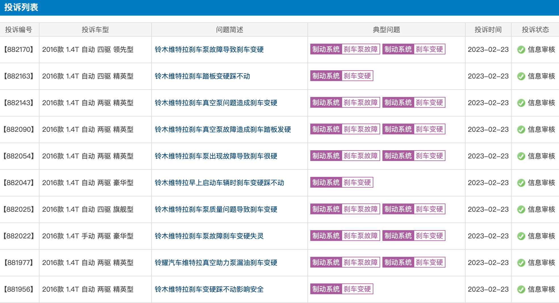Open complaint 铃木维特拉刹车变硬踩不动影响安全
Image resolution: width=559 pixels, height=303 pixels.
pos(209,289)
